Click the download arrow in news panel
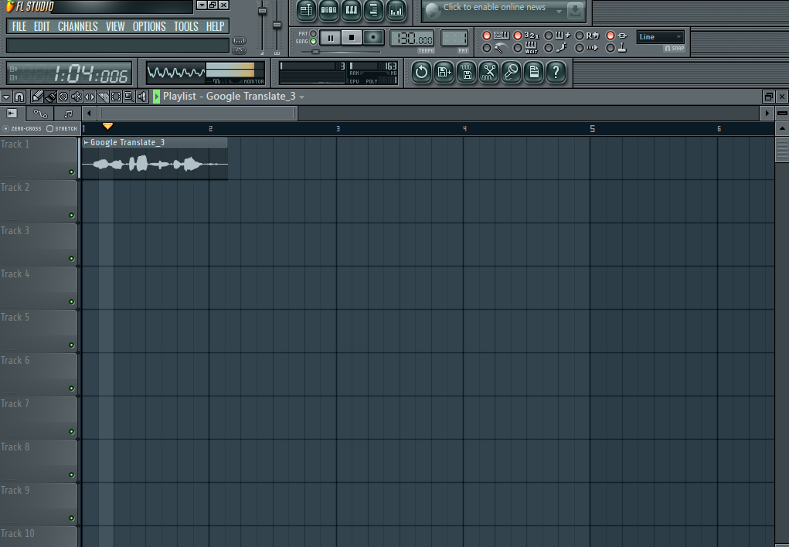The height and width of the screenshot is (547, 789). tap(575, 10)
